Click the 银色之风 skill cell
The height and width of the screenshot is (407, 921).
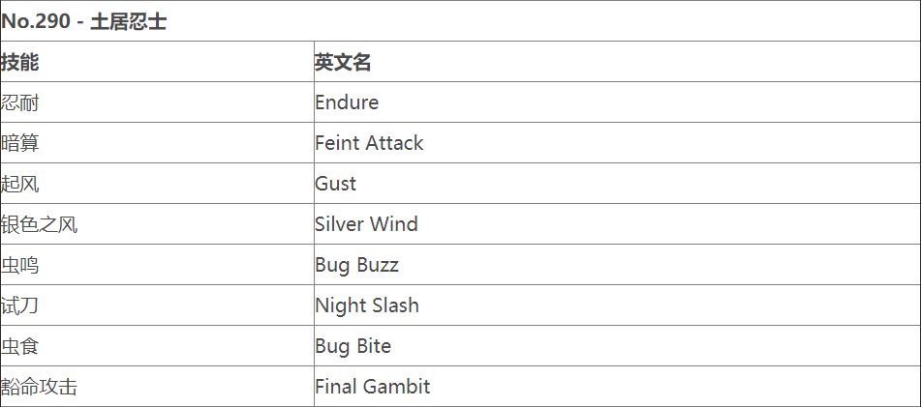tap(40, 224)
